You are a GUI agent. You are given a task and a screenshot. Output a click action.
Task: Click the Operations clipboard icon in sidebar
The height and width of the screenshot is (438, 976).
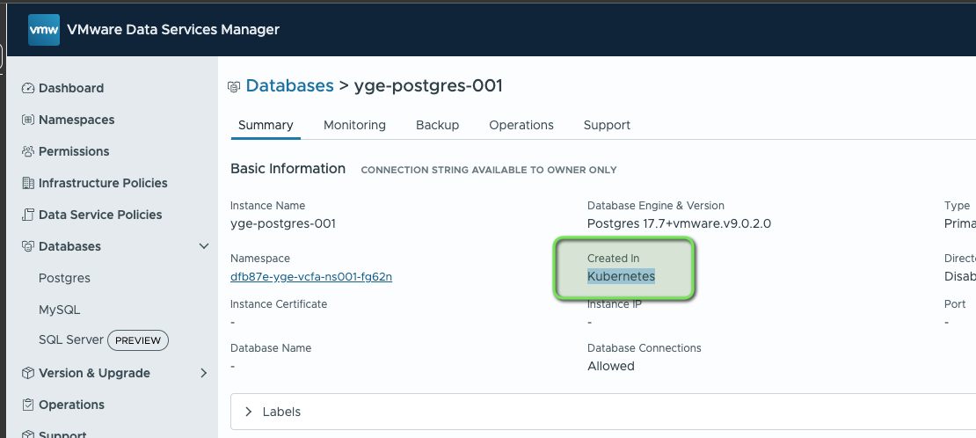click(28, 405)
